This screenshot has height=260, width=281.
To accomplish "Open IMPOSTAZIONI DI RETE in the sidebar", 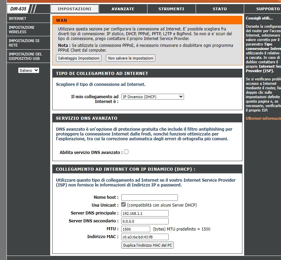I will [28, 43].
